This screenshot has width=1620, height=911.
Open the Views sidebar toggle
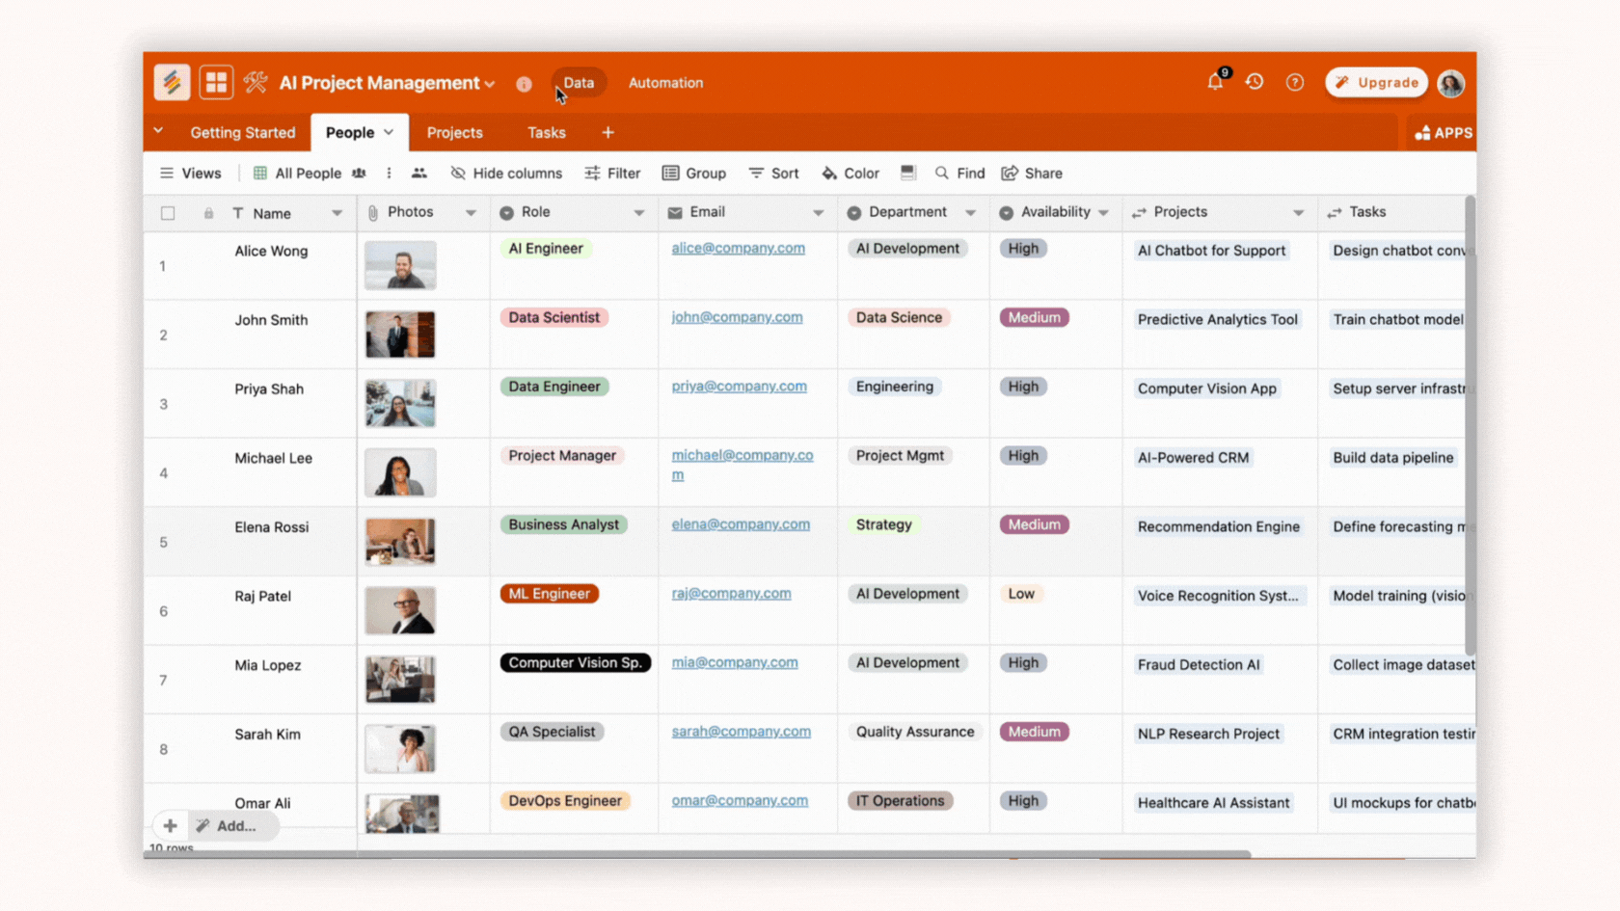pyautogui.click(x=190, y=174)
